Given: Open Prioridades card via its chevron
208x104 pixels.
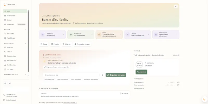Looking at the screenshot, I should tap(92, 35).
